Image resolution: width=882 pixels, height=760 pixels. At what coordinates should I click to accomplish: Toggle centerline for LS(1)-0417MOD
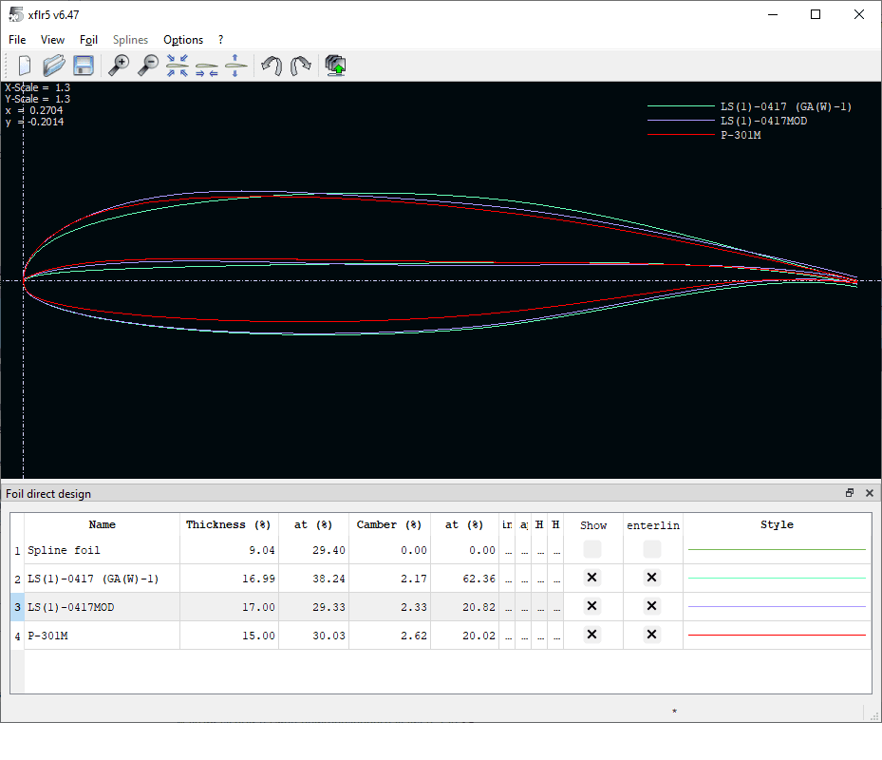651,606
